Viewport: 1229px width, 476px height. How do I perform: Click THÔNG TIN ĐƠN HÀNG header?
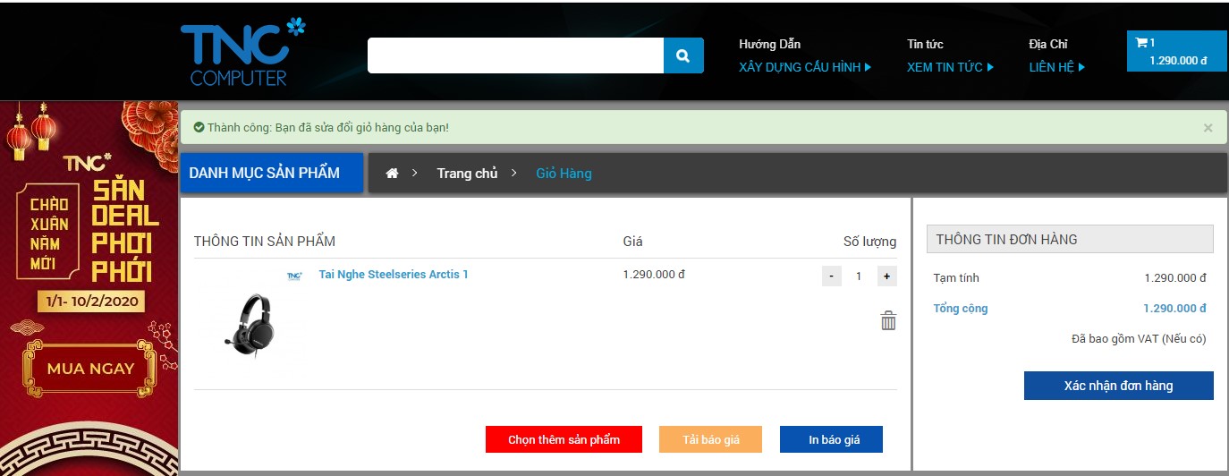[x=1070, y=239]
